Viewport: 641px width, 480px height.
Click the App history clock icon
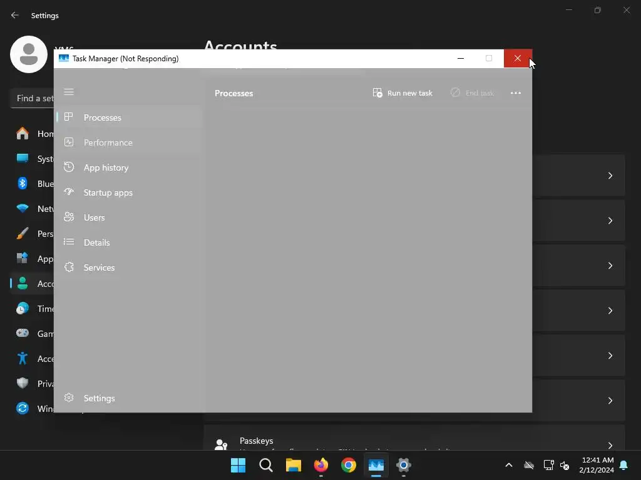[x=69, y=167]
